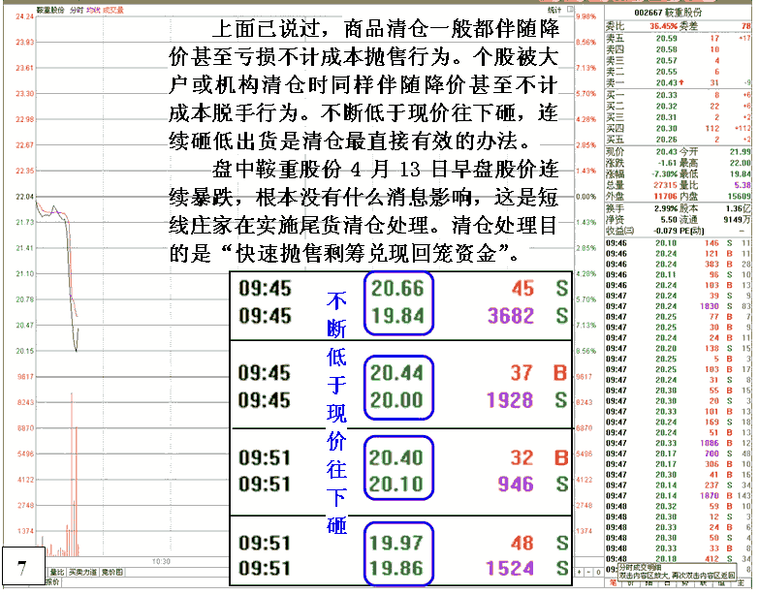Select the 买一 bid row at 20.33
Viewport: 759px width, 595px height.
click(x=678, y=95)
